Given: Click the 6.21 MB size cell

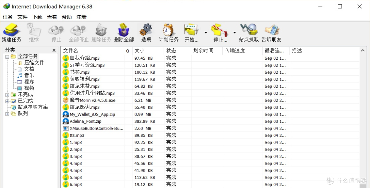Looking at the screenshot, I should pyautogui.click(x=143, y=100).
